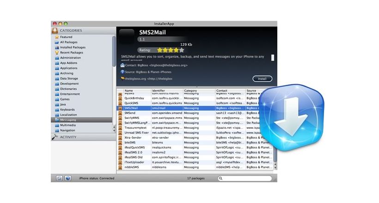This screenshot has height=203, width=379.
Task: Select the QuickSMS package row
Action: click(x=195, y=103)
